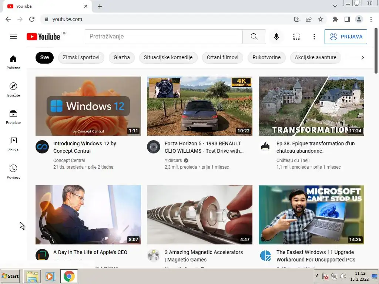
Task: Open Windows Media Player from taskbar
Action: click(50, 276)
